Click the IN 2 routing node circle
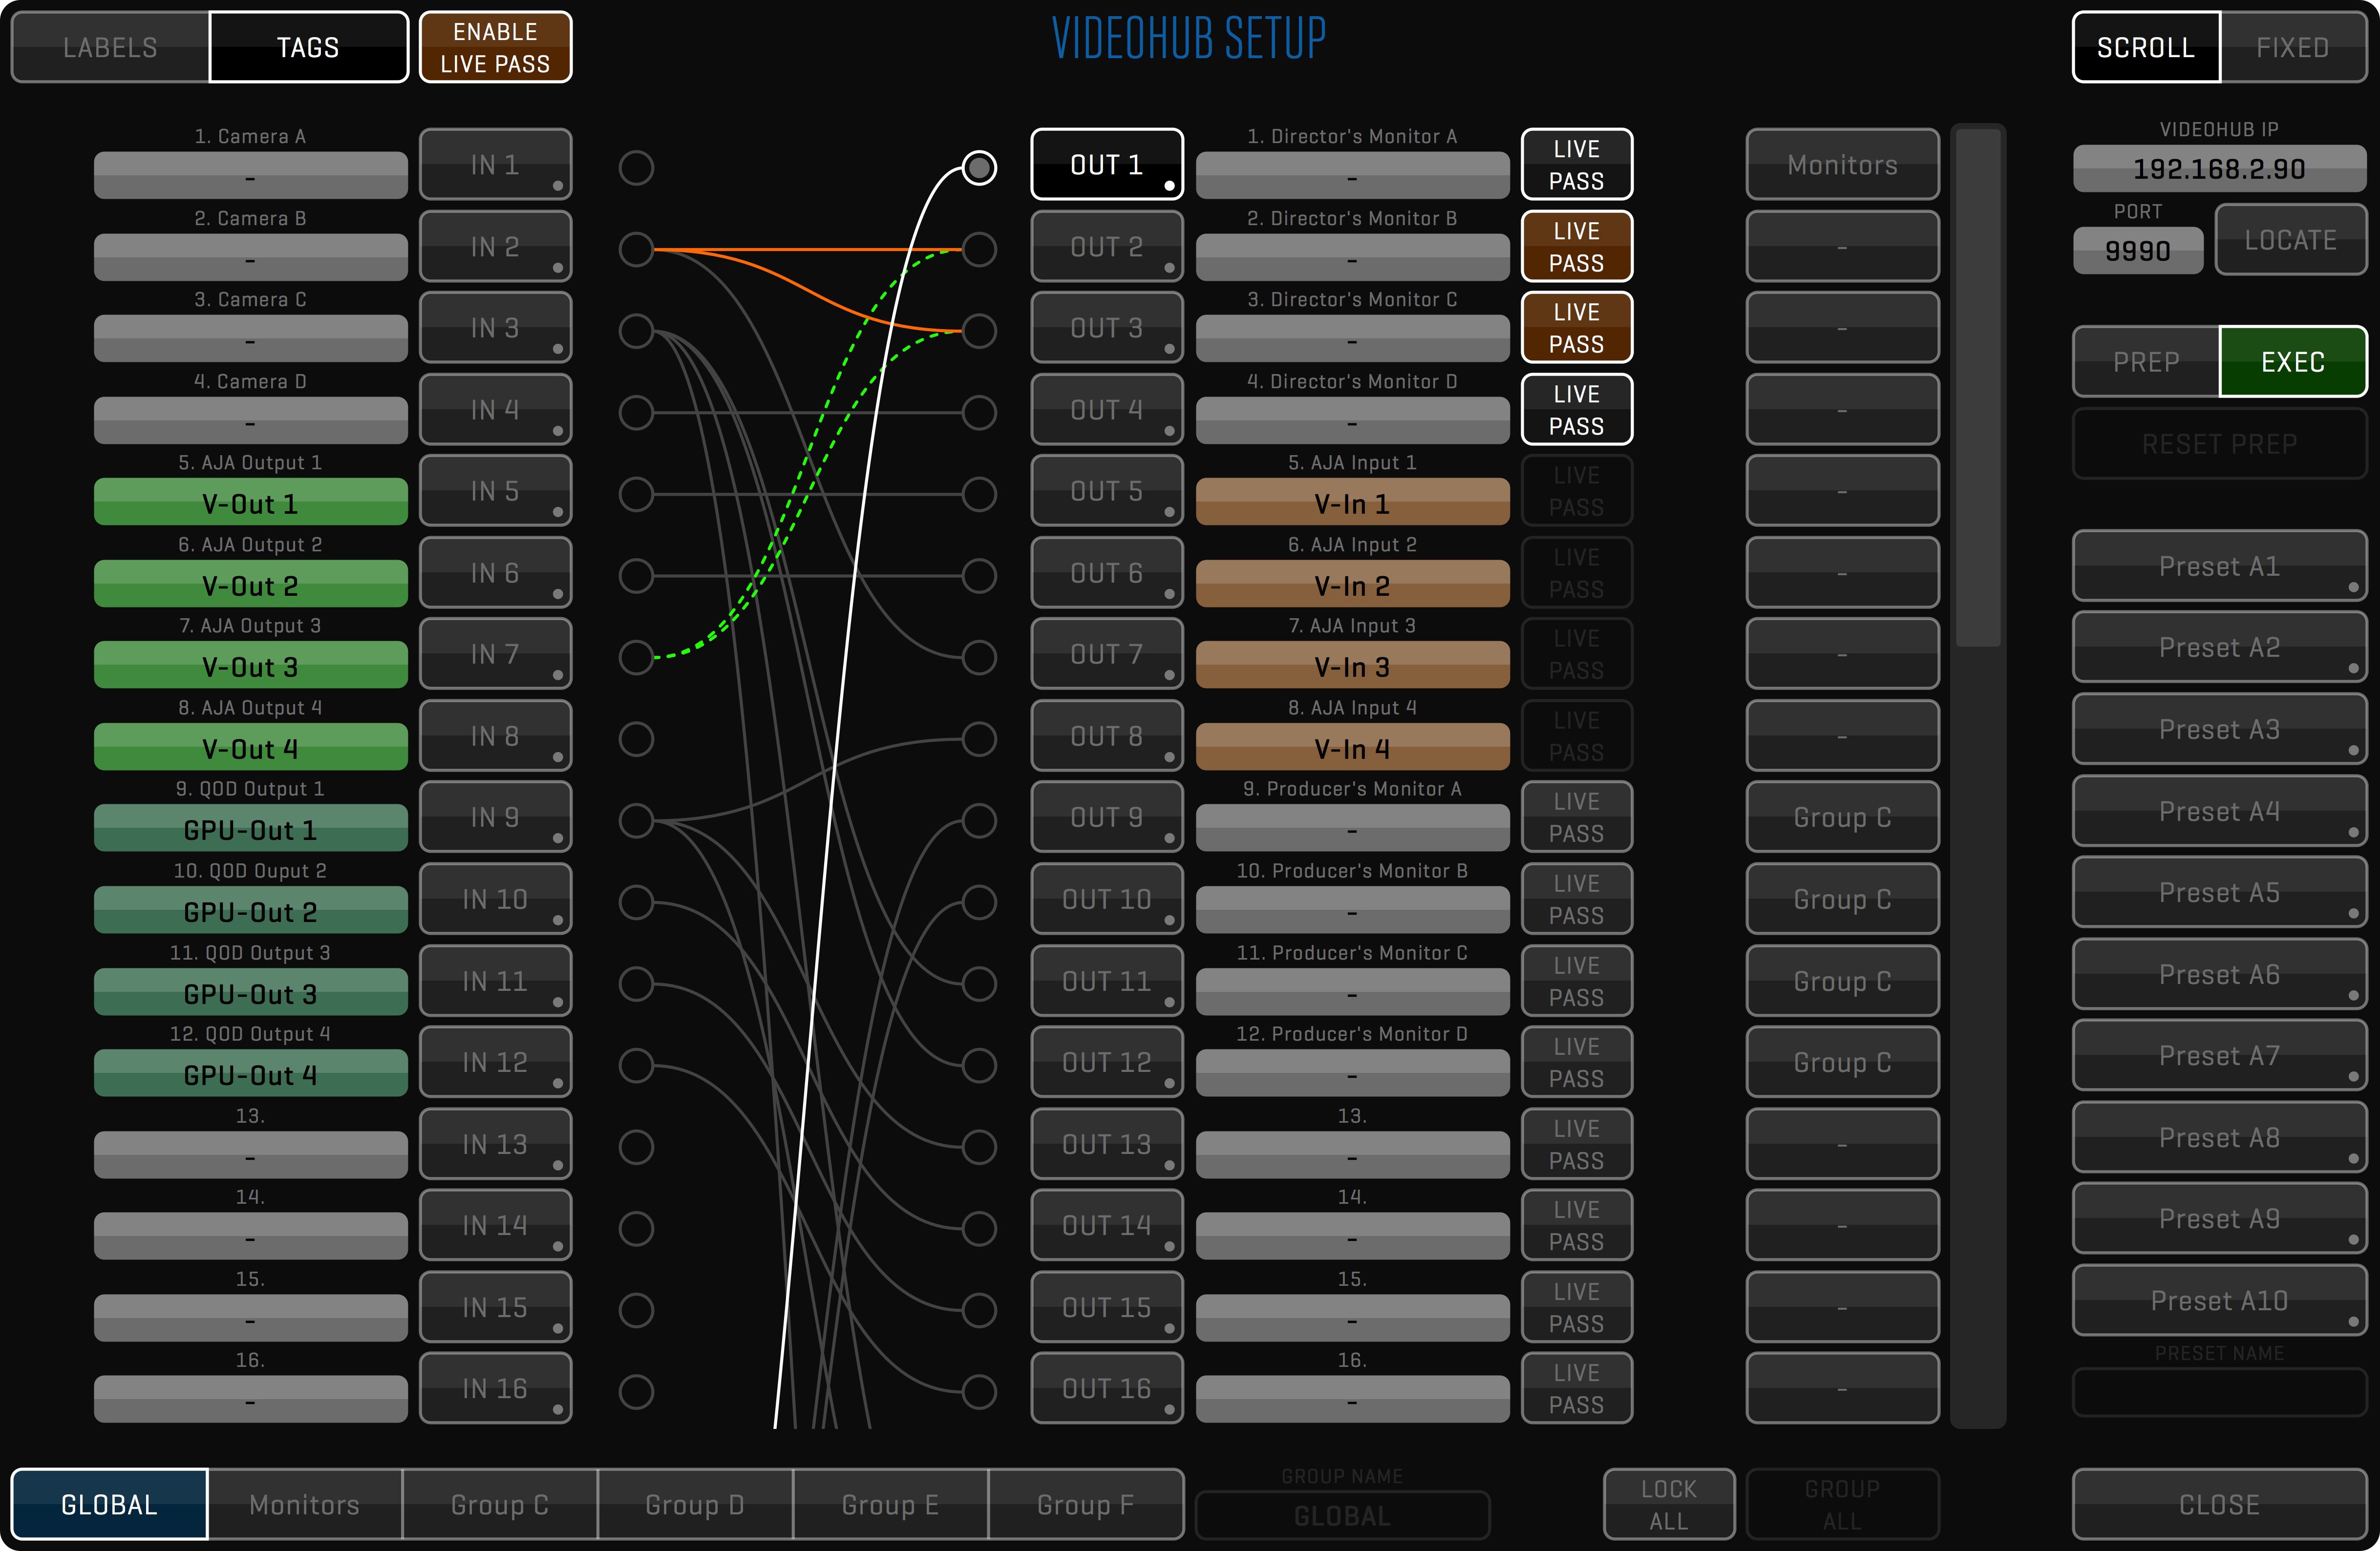2380x1551 pixels. [x=636, y=249]
